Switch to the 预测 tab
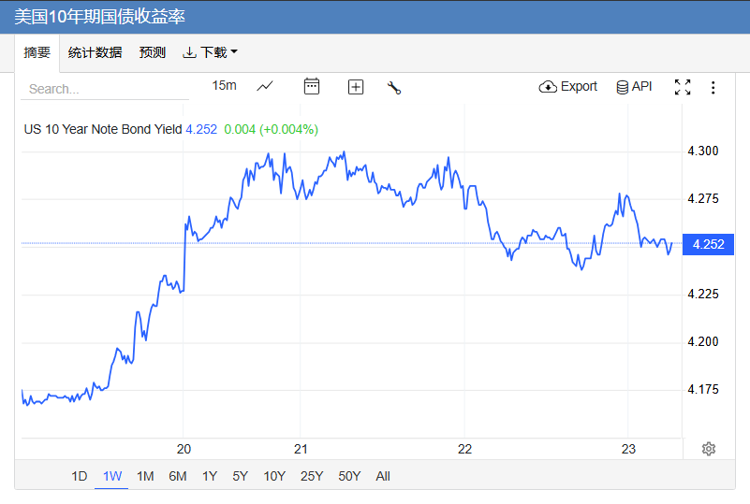 [152, 52]
